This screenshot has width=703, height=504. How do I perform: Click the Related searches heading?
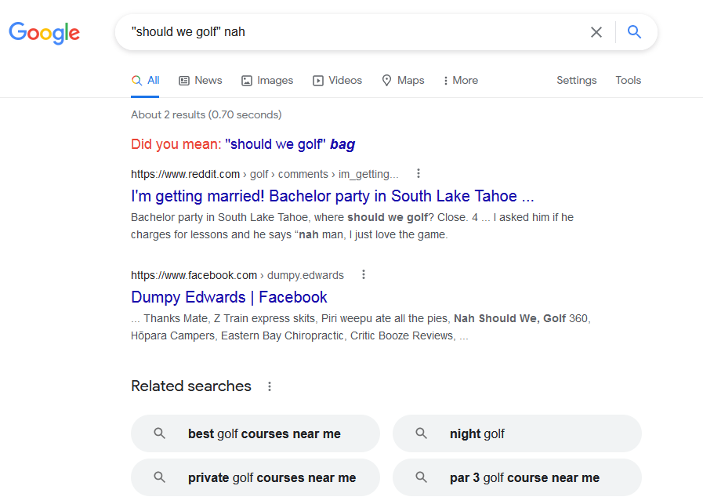click(x=191, y=386)
